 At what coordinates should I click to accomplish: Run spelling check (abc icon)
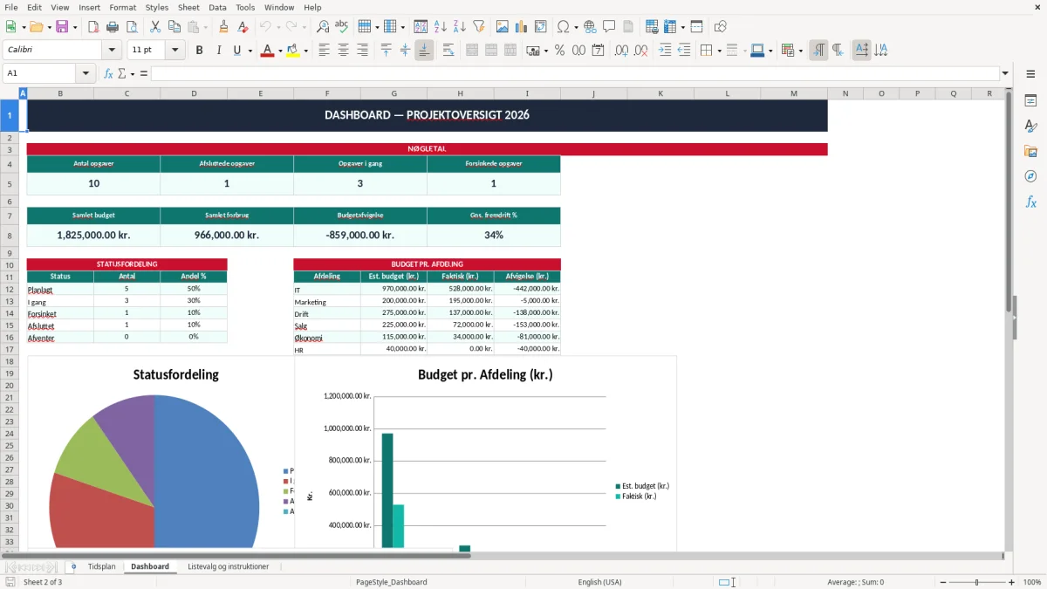pyautogui.click(x=342, y=27)
